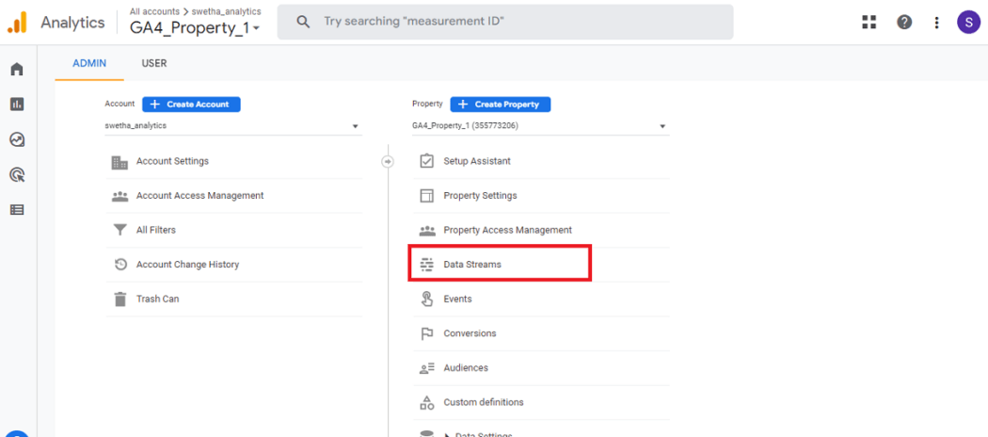Open the Explore sidebar icon

coord(17,139)
